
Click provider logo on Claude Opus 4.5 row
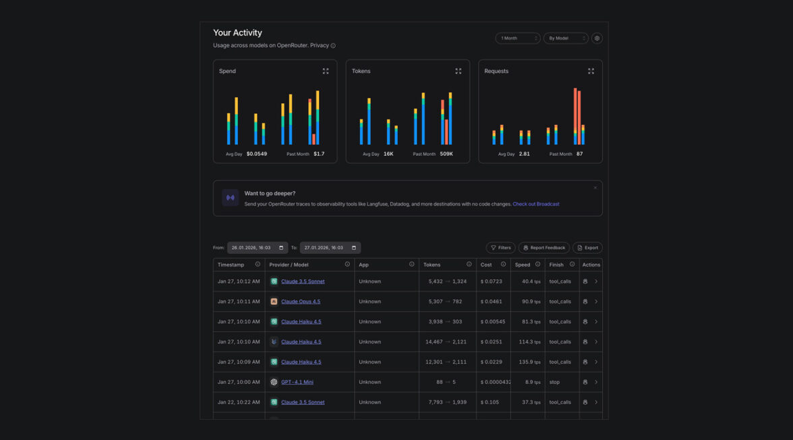coord(274,302)
